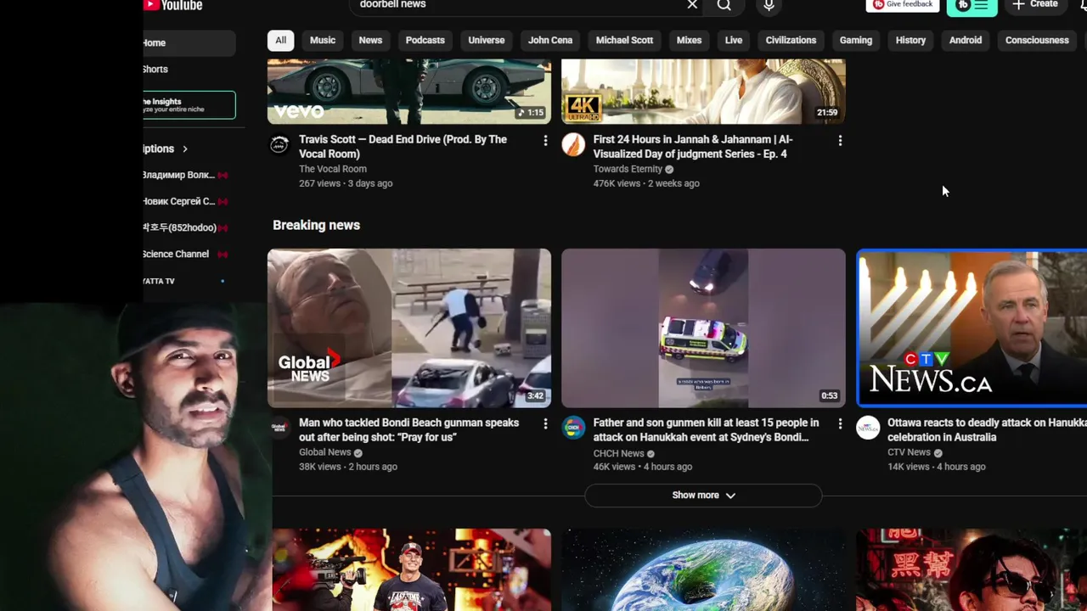Open 'Man who tackled Bondi Beach gunman' title
The image size is (1087, 611).
[x=409, y=430]
